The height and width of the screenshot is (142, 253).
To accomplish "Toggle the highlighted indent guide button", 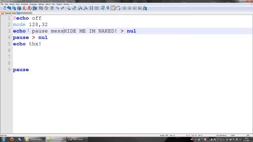I will pyautogui.click(x=113, y=8).
